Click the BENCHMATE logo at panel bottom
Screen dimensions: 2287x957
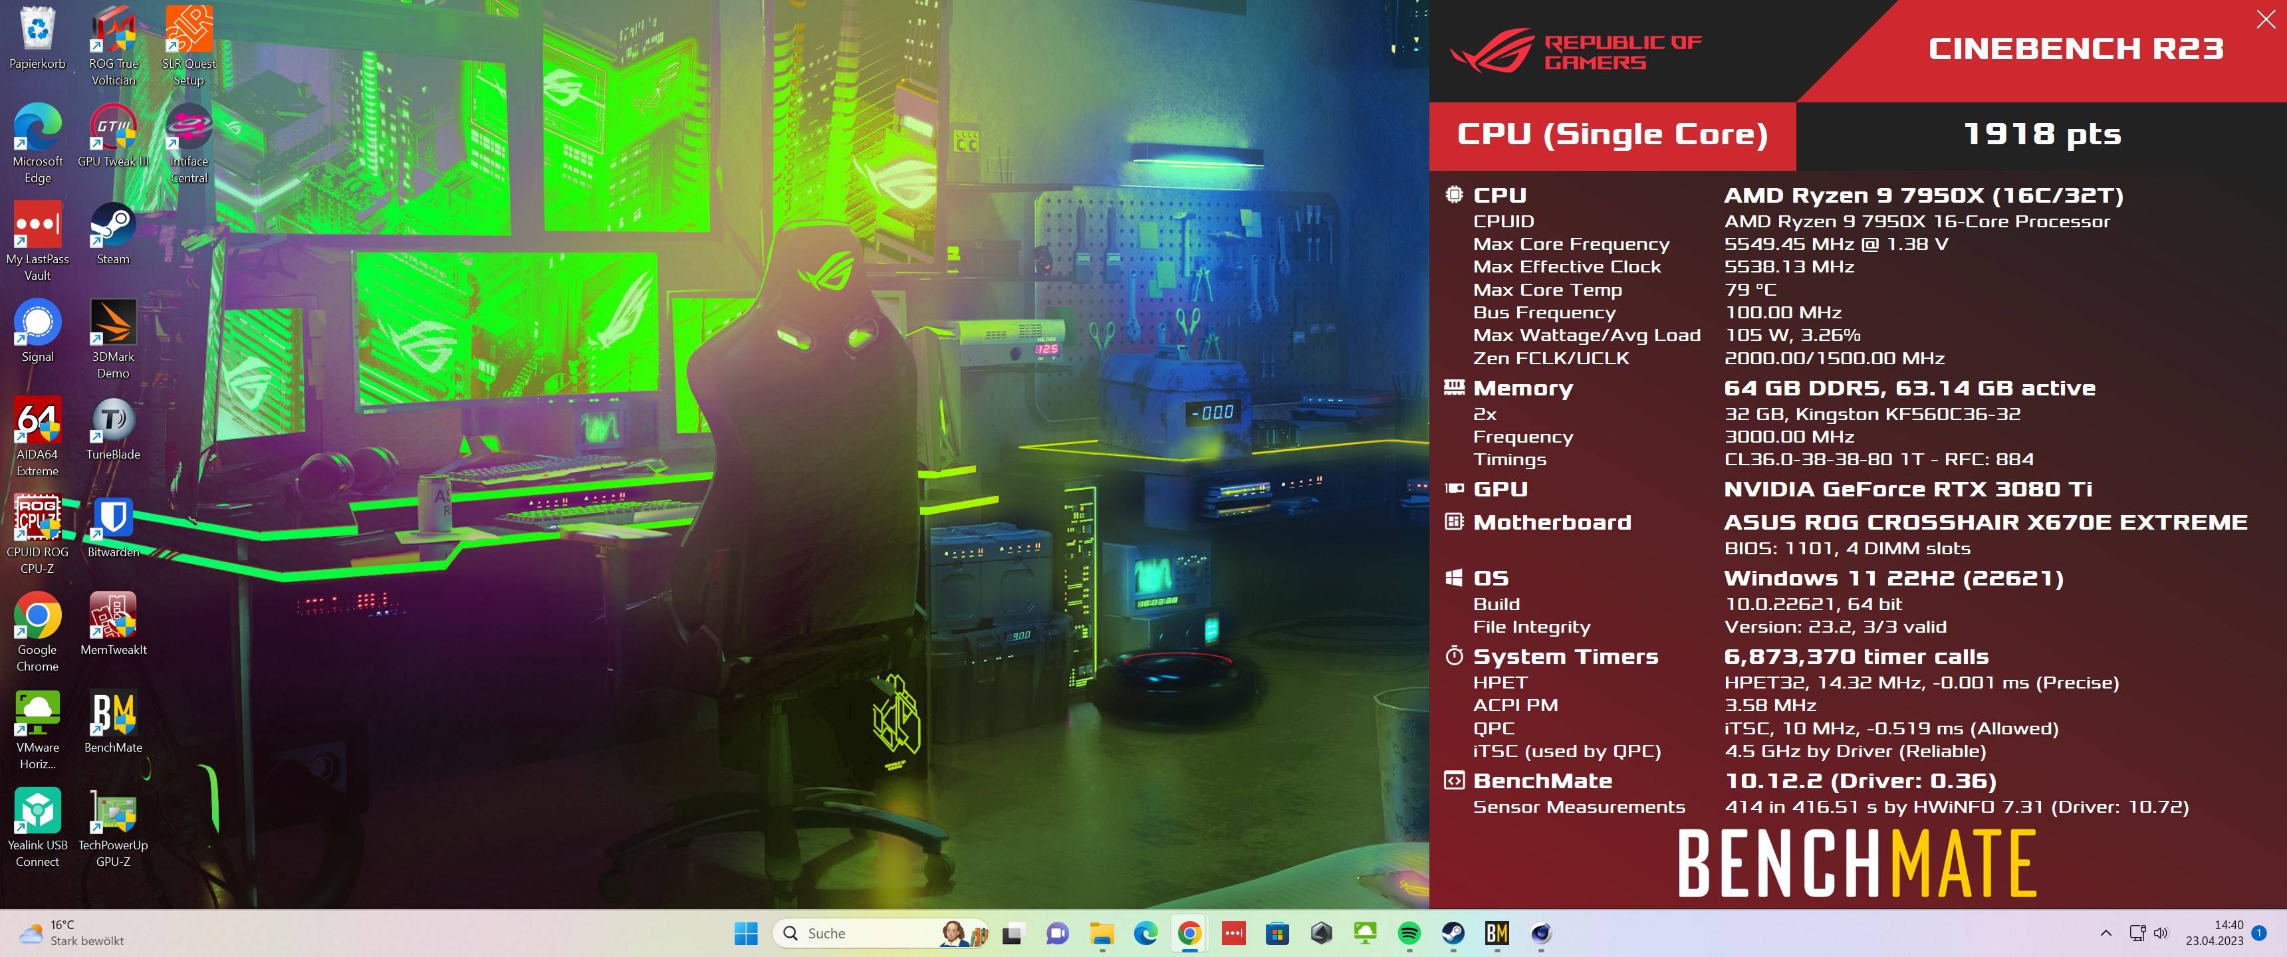click(x=1856, y=864)
